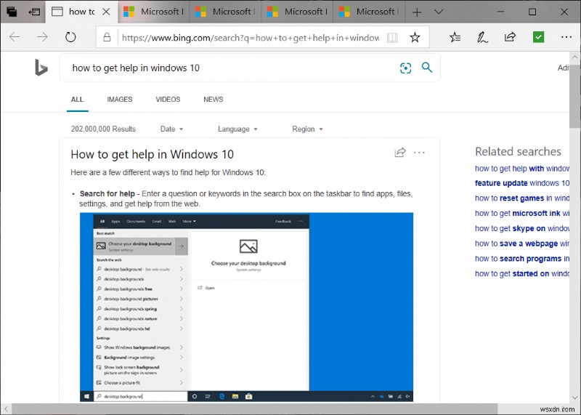Run search with magnifier icon
This screenshot has width=581, height=415.
(427, 67)
